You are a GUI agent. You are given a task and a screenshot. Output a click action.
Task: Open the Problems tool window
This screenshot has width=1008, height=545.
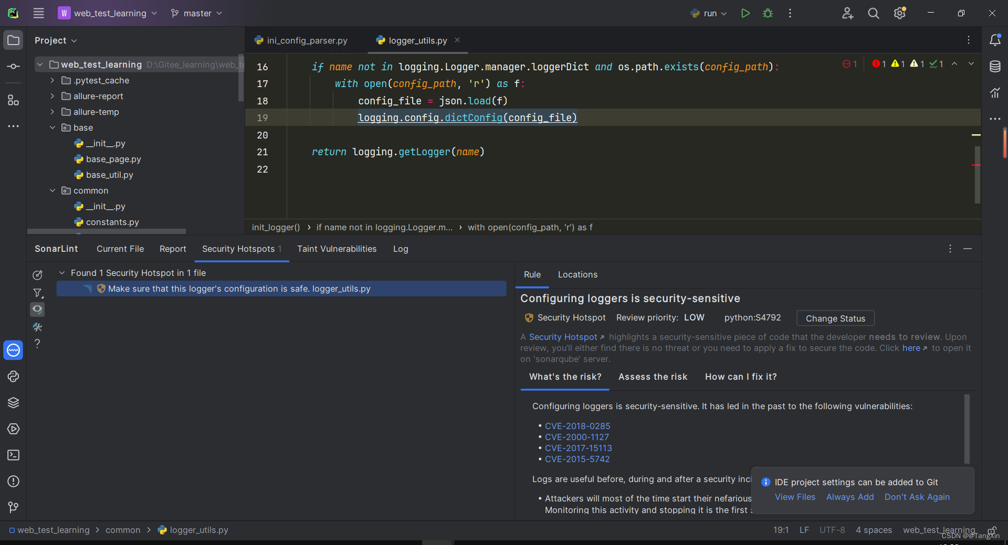click(14, 481)
